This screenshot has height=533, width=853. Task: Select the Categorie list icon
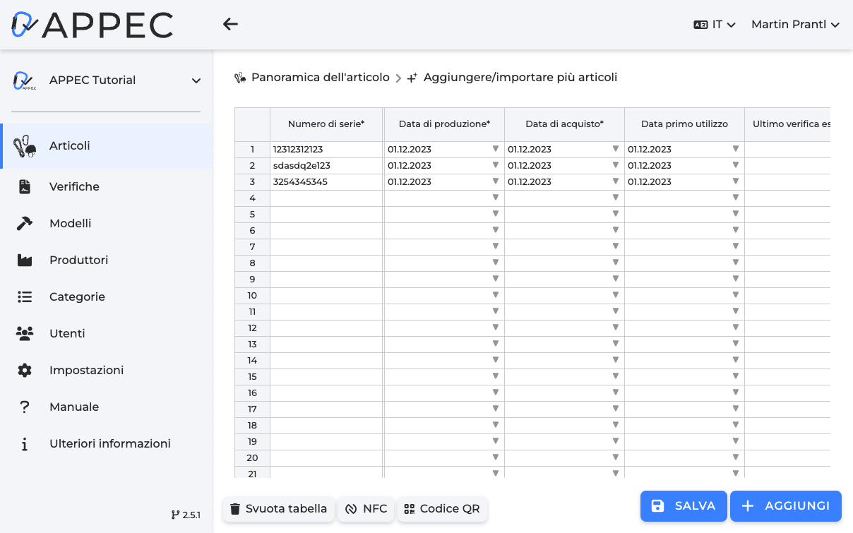coord(25,297)
